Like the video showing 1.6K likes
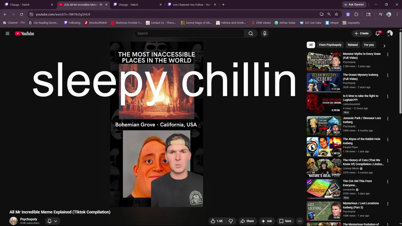Image resolution: width=402 pixels, height=226 pixels. (x=217, y=221)
